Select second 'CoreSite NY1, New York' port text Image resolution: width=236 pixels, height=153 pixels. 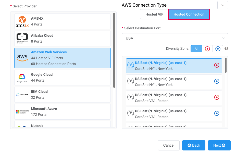[x=154, y=85]
